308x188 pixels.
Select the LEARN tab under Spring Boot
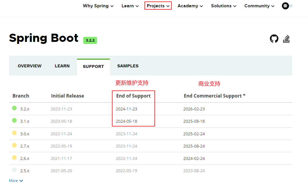tap(62, 66)
